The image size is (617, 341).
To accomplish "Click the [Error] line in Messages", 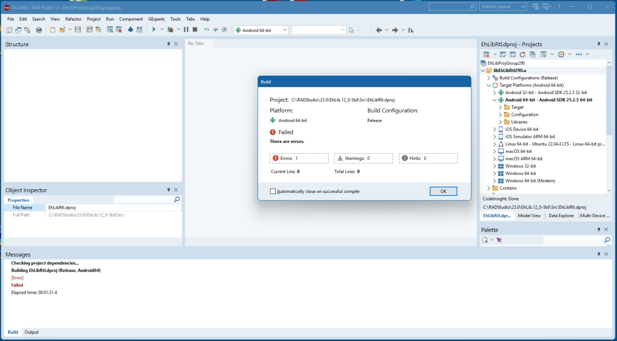I will click(17, 278).
